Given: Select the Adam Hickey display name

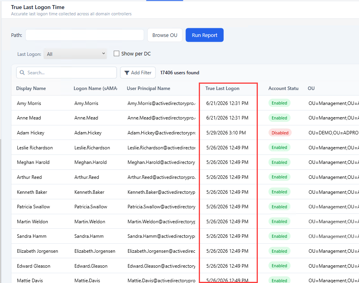Looking at the screenshot, I should pyautogui.click(x=30, y=133).
